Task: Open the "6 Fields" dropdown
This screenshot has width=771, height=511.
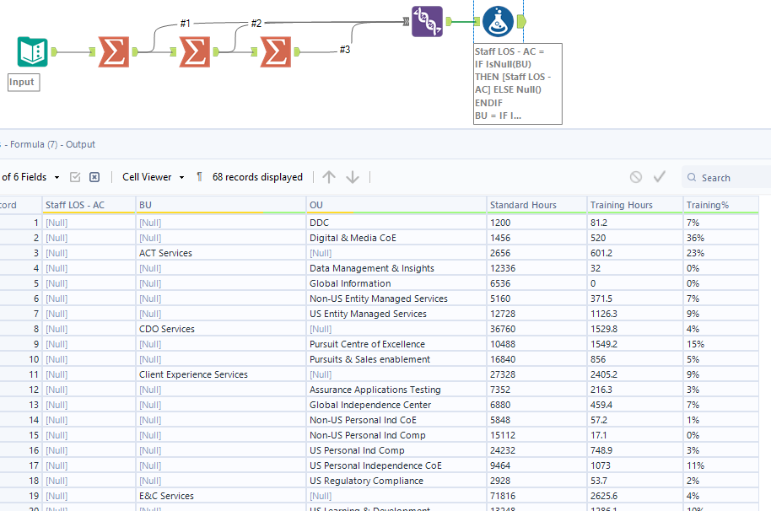Action: click(32, 177)
